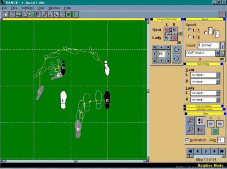227x169 pixels.
Task: Toggle the G eye visibility button
Action: tap(211, 124)
